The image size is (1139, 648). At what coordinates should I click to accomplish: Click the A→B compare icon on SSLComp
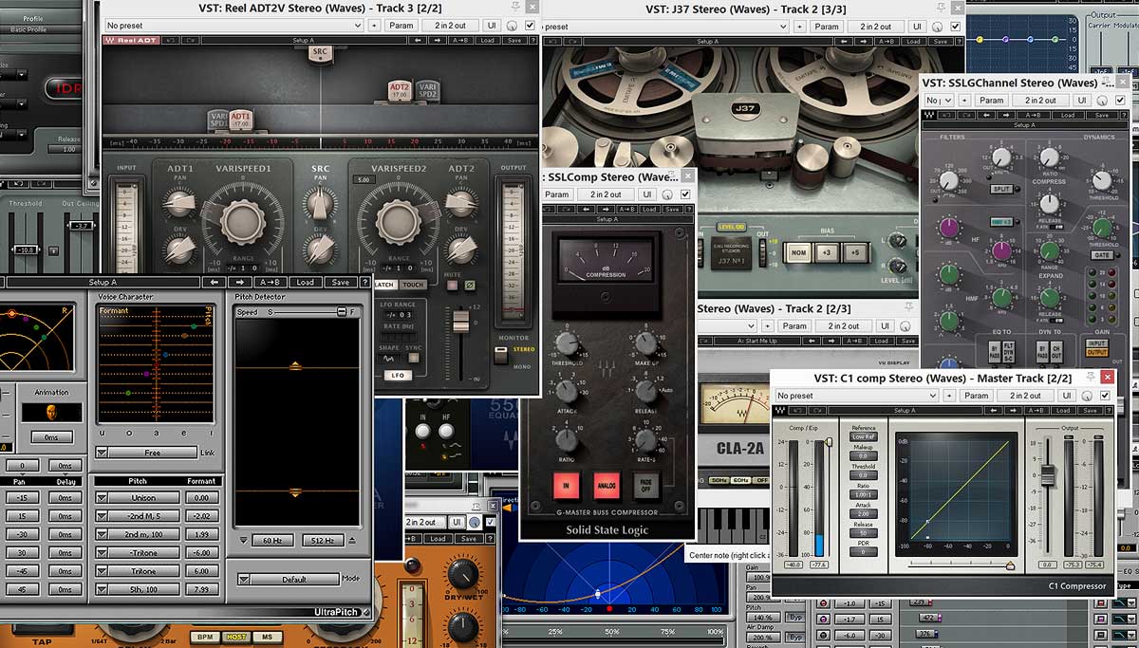tap(626, 209)
